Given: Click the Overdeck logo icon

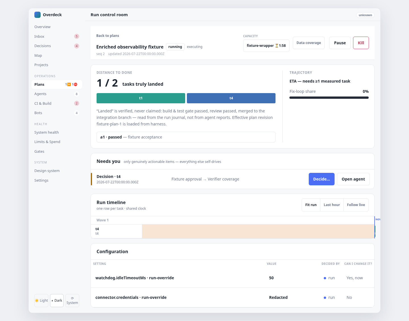Looking at the screenshot, I should pyautogui.click(x=37, y=15).
